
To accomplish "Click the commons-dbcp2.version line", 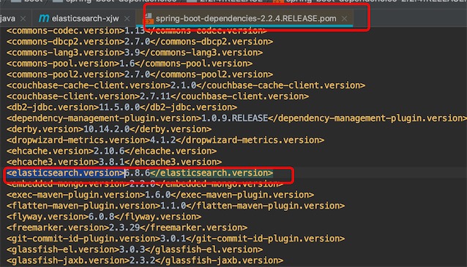I will (x=140, y=42).
